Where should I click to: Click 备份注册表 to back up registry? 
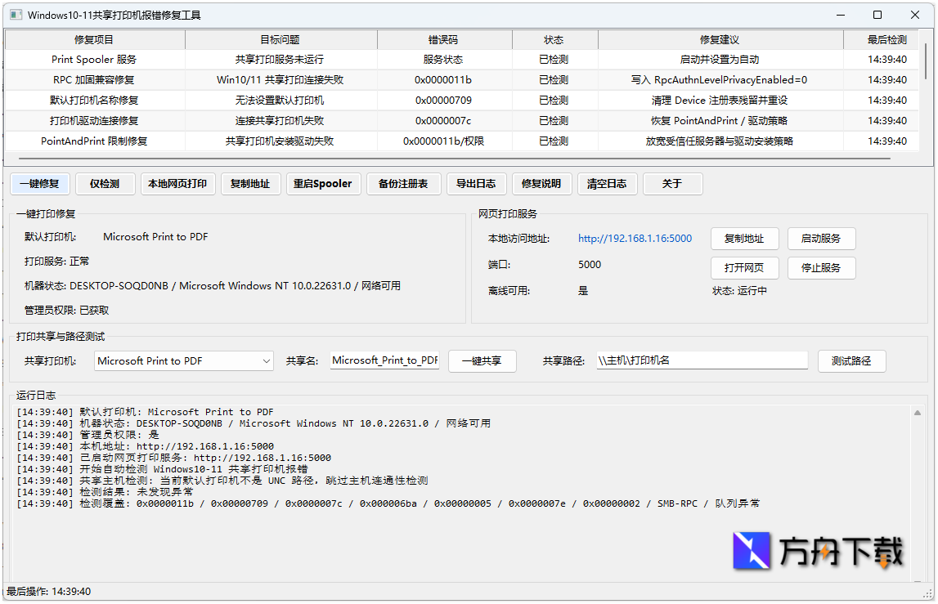coord(403,184)
